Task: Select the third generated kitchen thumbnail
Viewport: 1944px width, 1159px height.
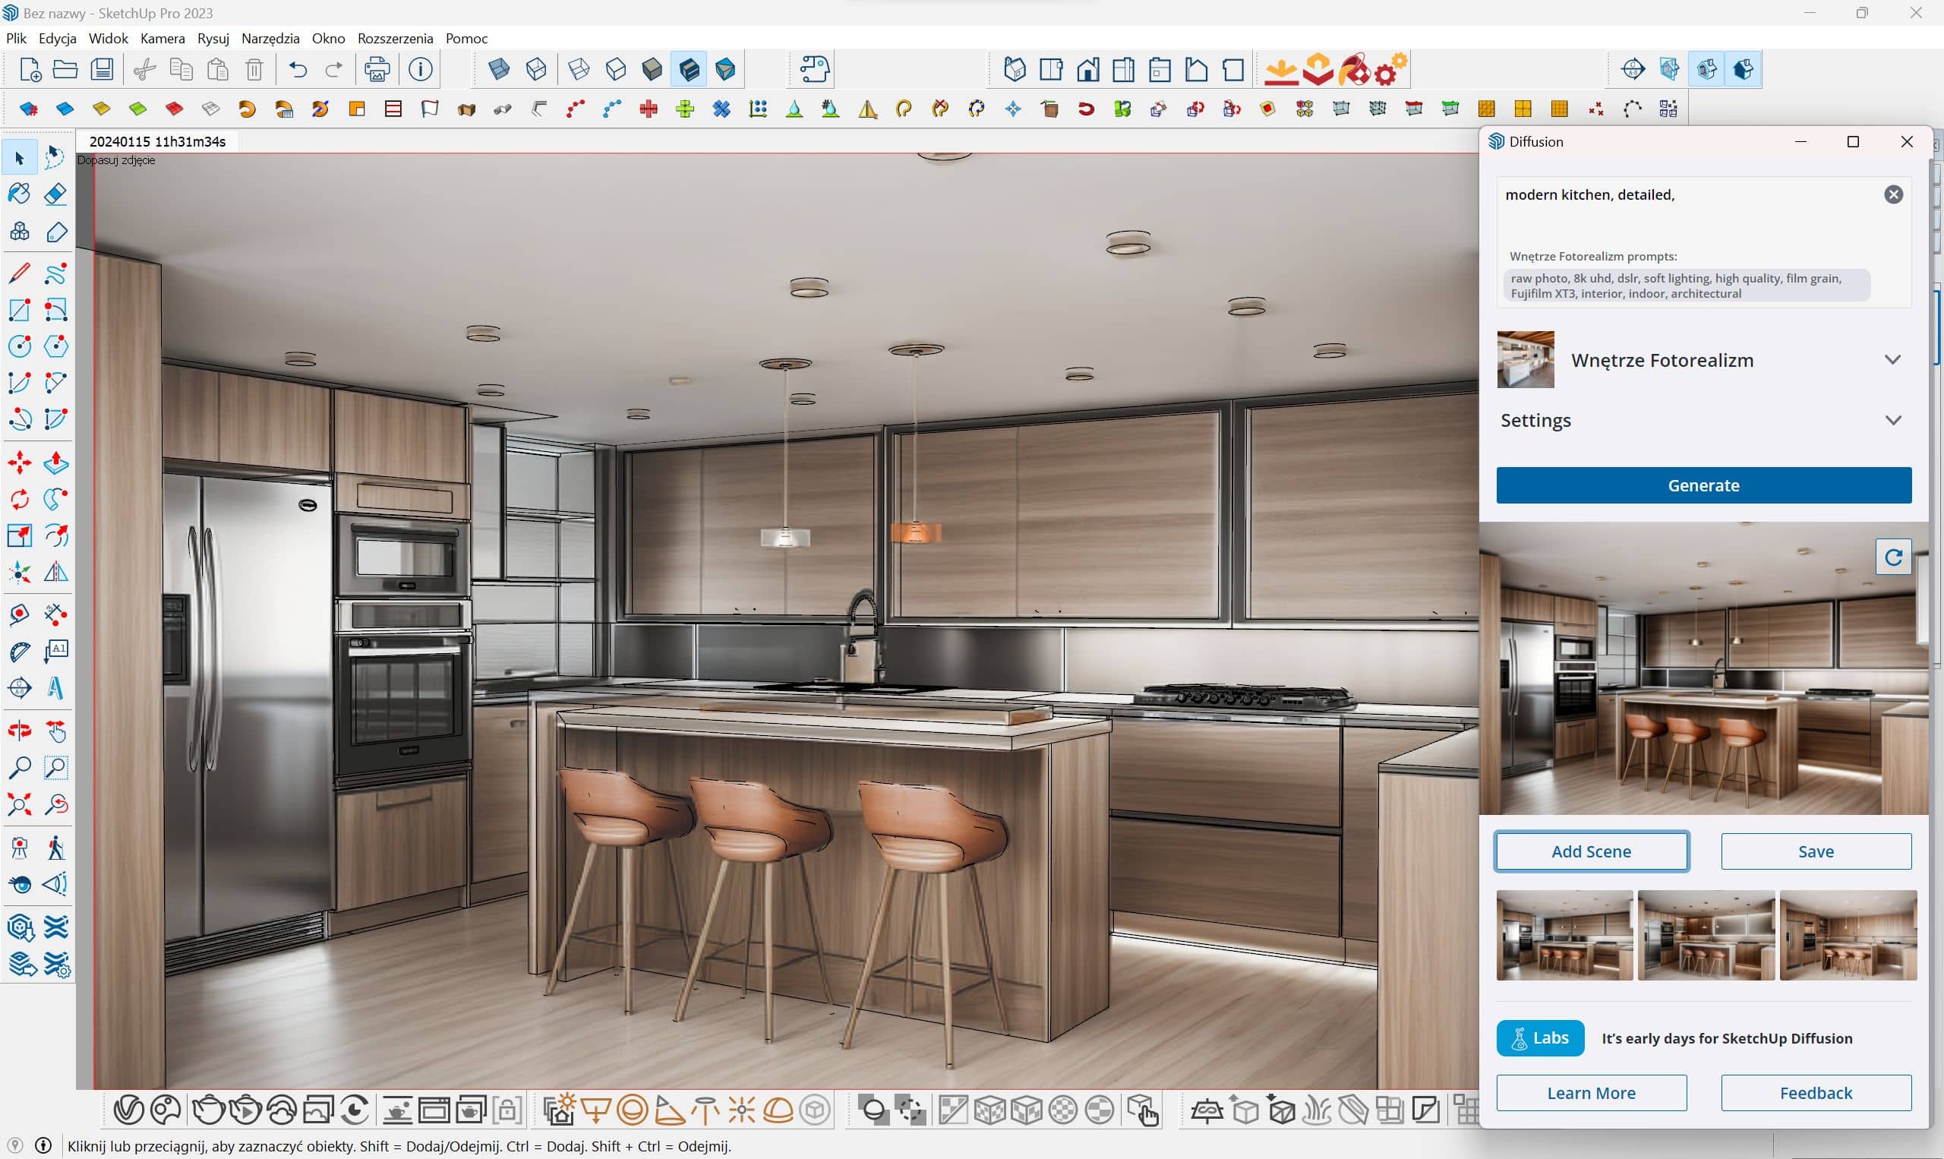Action: [1848, 935]
